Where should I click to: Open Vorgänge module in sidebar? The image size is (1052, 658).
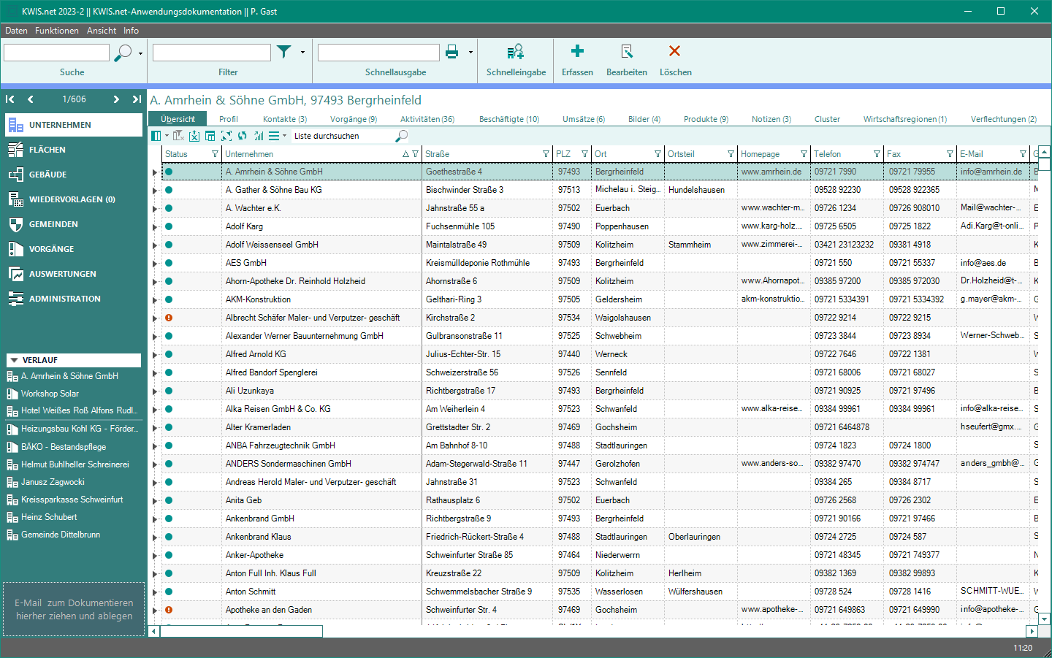[73, 249]
